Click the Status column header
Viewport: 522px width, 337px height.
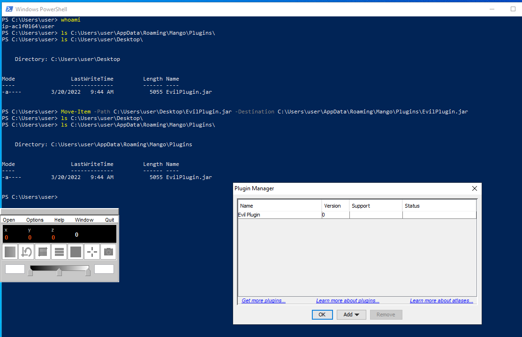(439, 206)
